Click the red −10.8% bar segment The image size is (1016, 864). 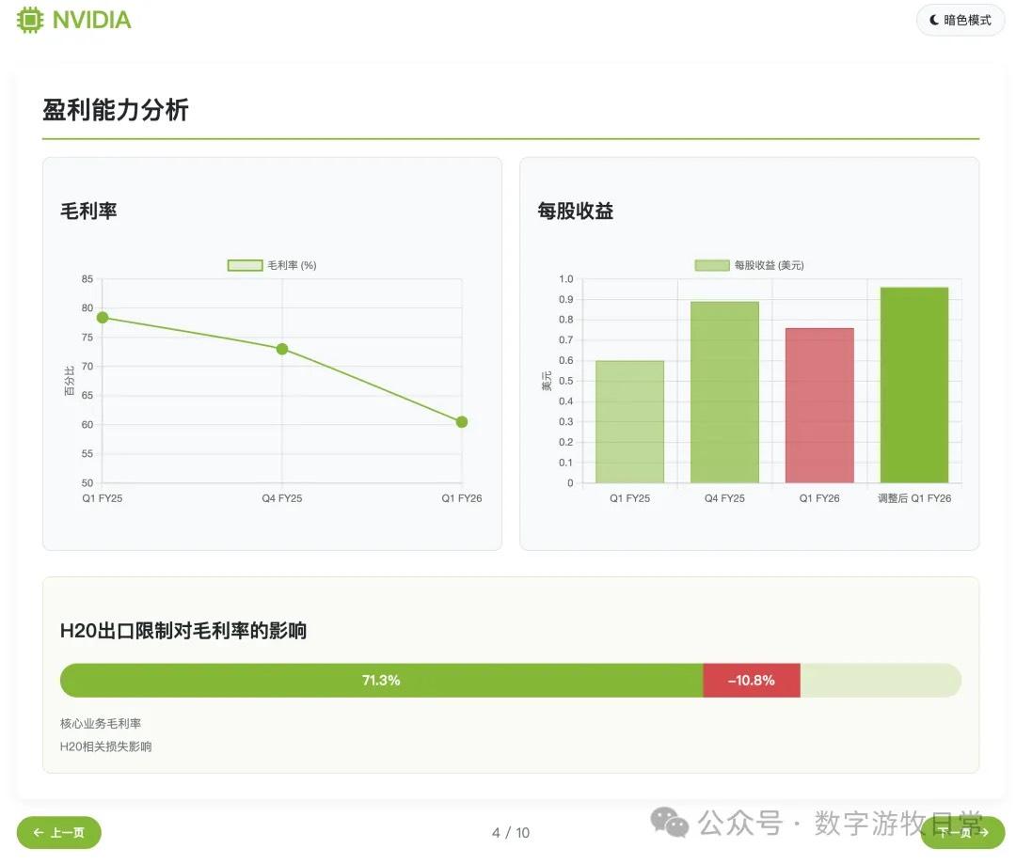752,680
